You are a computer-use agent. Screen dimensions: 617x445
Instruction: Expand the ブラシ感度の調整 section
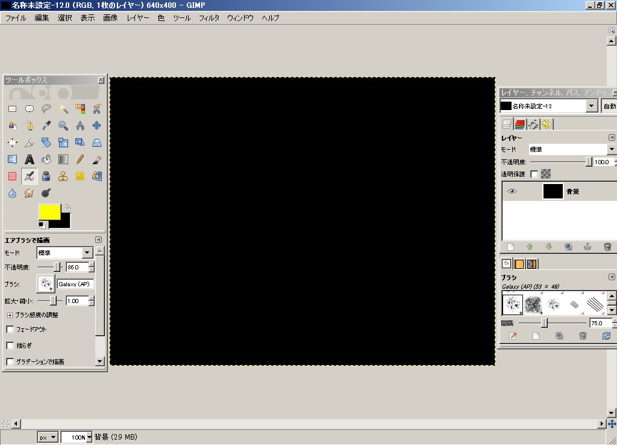click(10, 315)
